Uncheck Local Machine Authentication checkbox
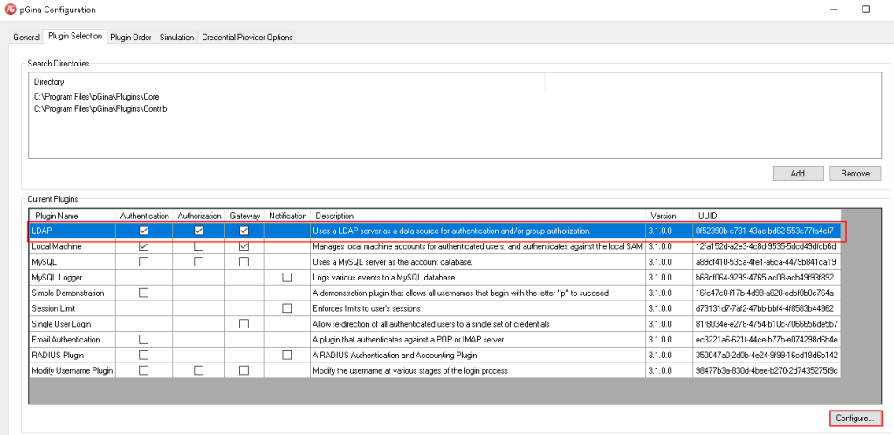The height and width of the screenshot is (435, 894). click(144, 246)
